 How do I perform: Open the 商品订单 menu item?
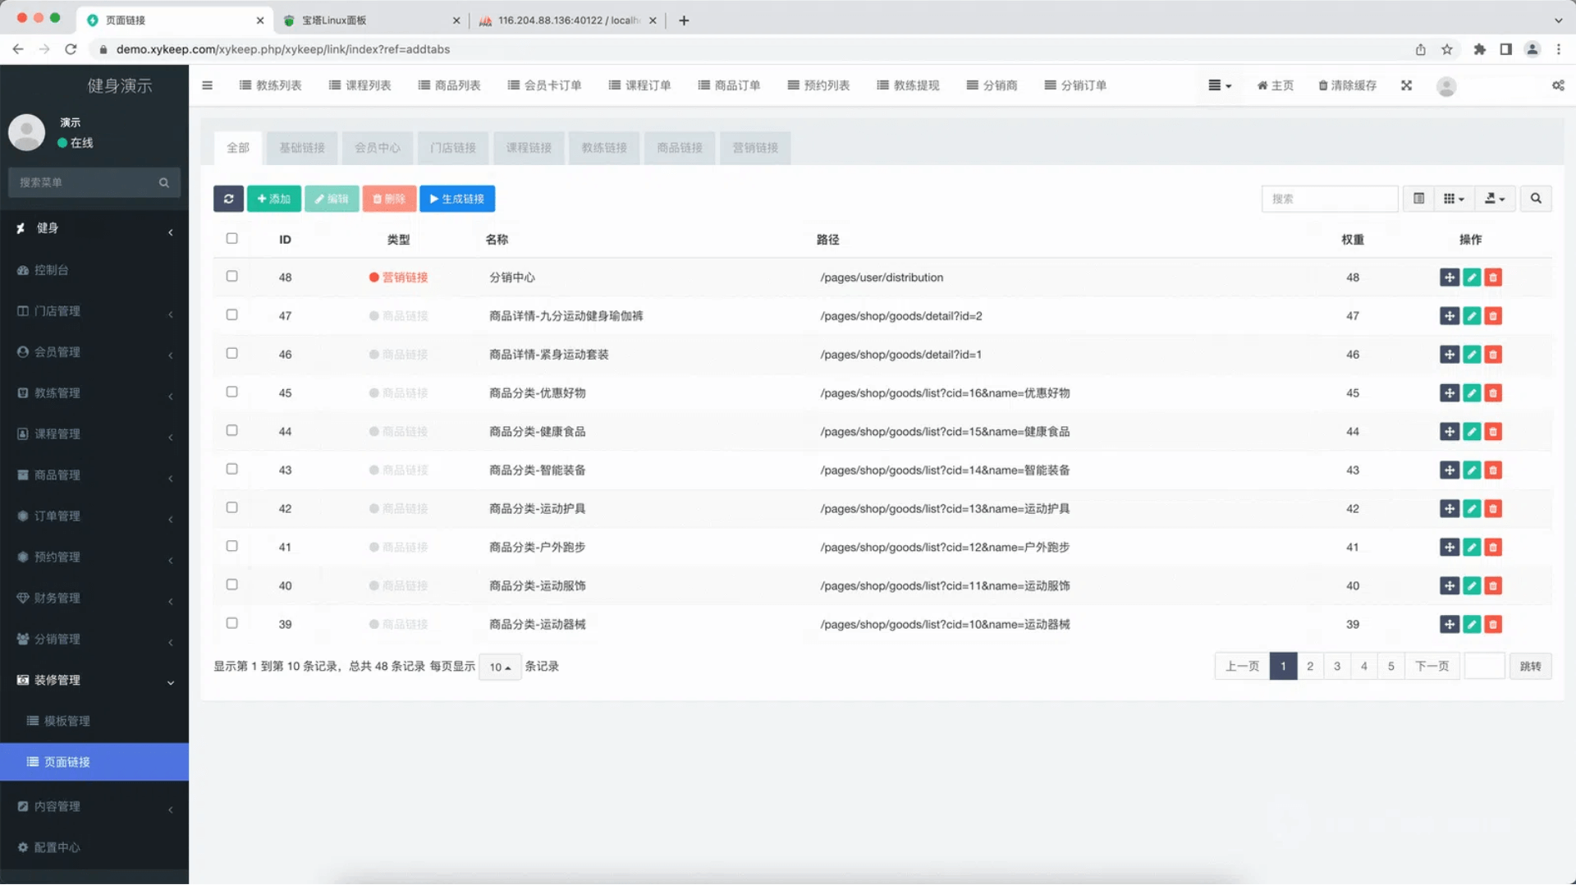(729, 85)
